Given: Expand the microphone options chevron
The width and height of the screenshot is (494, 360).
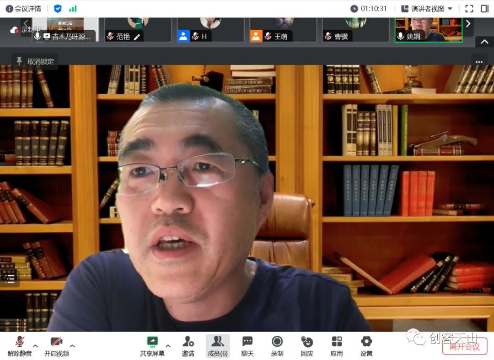Looking at the screenshot, I should [x=35, y=347].
